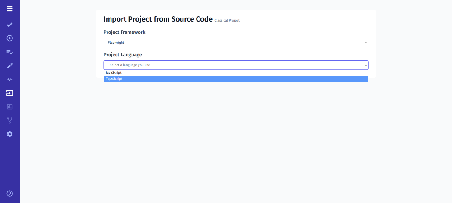Image resolution: width=452 pixels, height=203 pixels.
Task: Click the test checklist icon in sidebar
Action: [x=9, y=52]
